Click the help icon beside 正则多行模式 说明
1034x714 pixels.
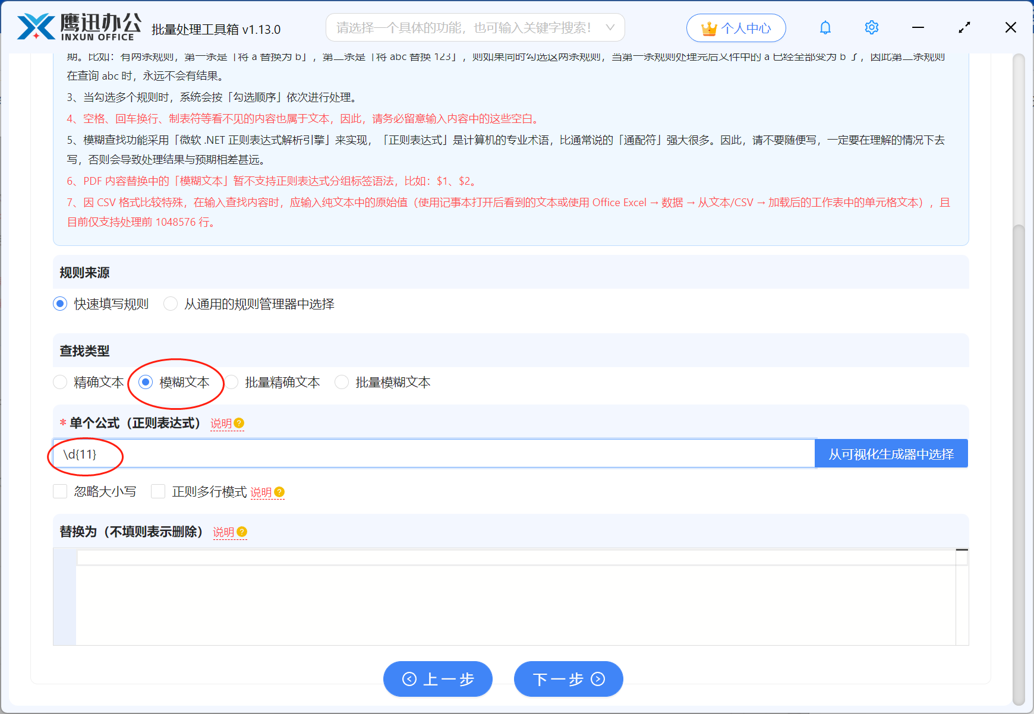pos(280,492)
